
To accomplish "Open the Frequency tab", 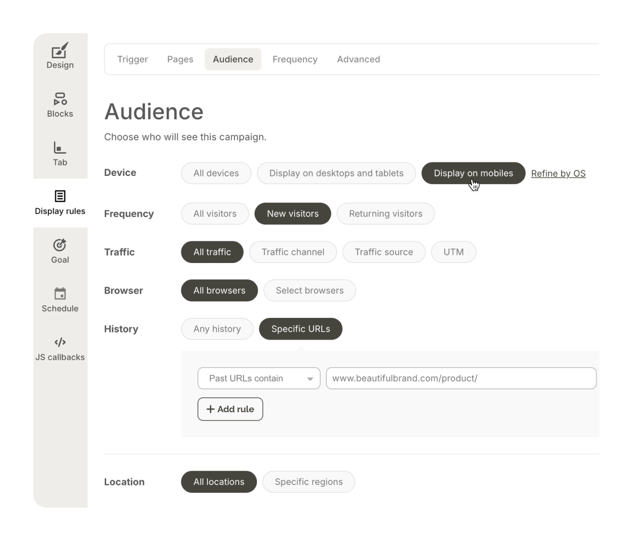I will click(x=295, y=59).
